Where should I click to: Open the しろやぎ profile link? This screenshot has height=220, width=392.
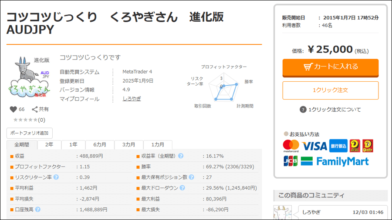pos(132,99)
